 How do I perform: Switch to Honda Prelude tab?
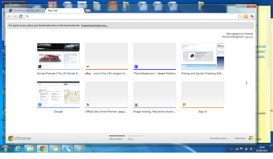tap(26, 11)
